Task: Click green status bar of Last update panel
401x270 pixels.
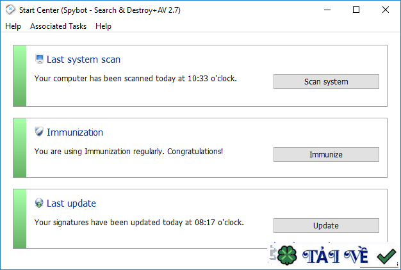Action: (x=20, y=218)
